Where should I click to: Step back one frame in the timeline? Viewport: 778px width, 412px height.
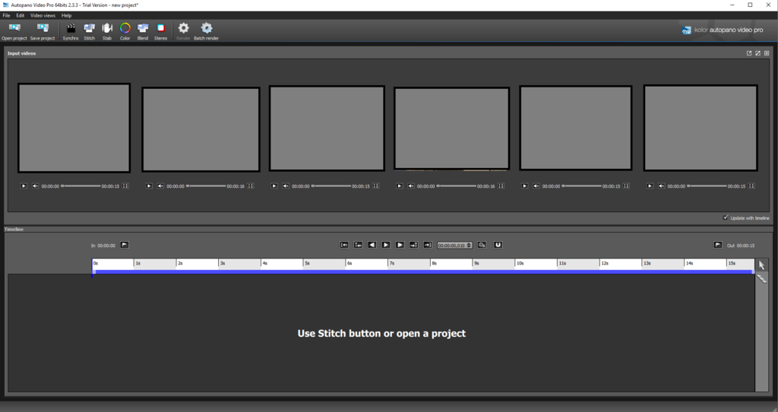pos(372,245)
